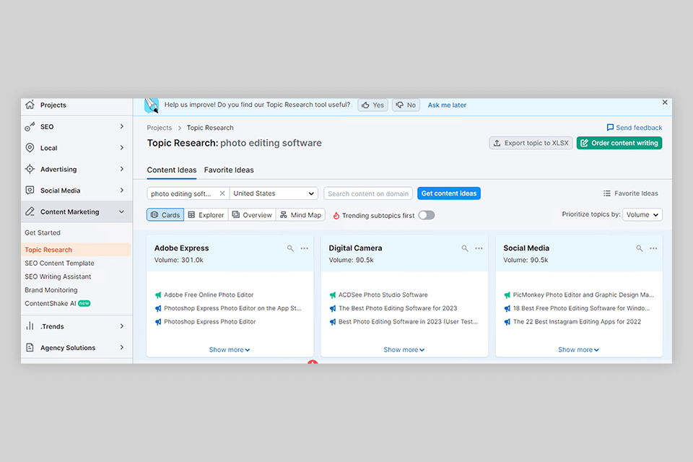Open SEO Writing Assistant
Viewport: 693px width, 462px height.
[x=58, y=276]
